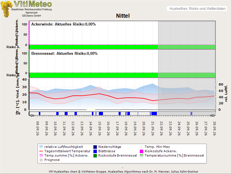The image size is (232, 174).
Task: Click the date label 08.09.26
Action: tap(38, 128)
